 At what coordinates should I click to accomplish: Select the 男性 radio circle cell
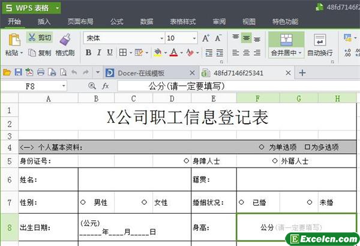[83, 202]
